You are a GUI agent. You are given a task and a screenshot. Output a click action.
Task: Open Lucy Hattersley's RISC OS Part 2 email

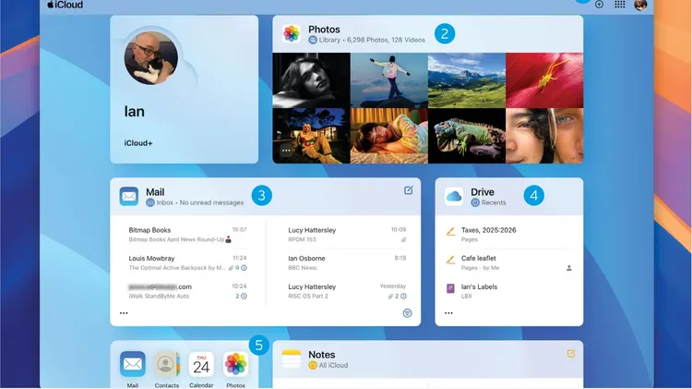pos(347,291)
